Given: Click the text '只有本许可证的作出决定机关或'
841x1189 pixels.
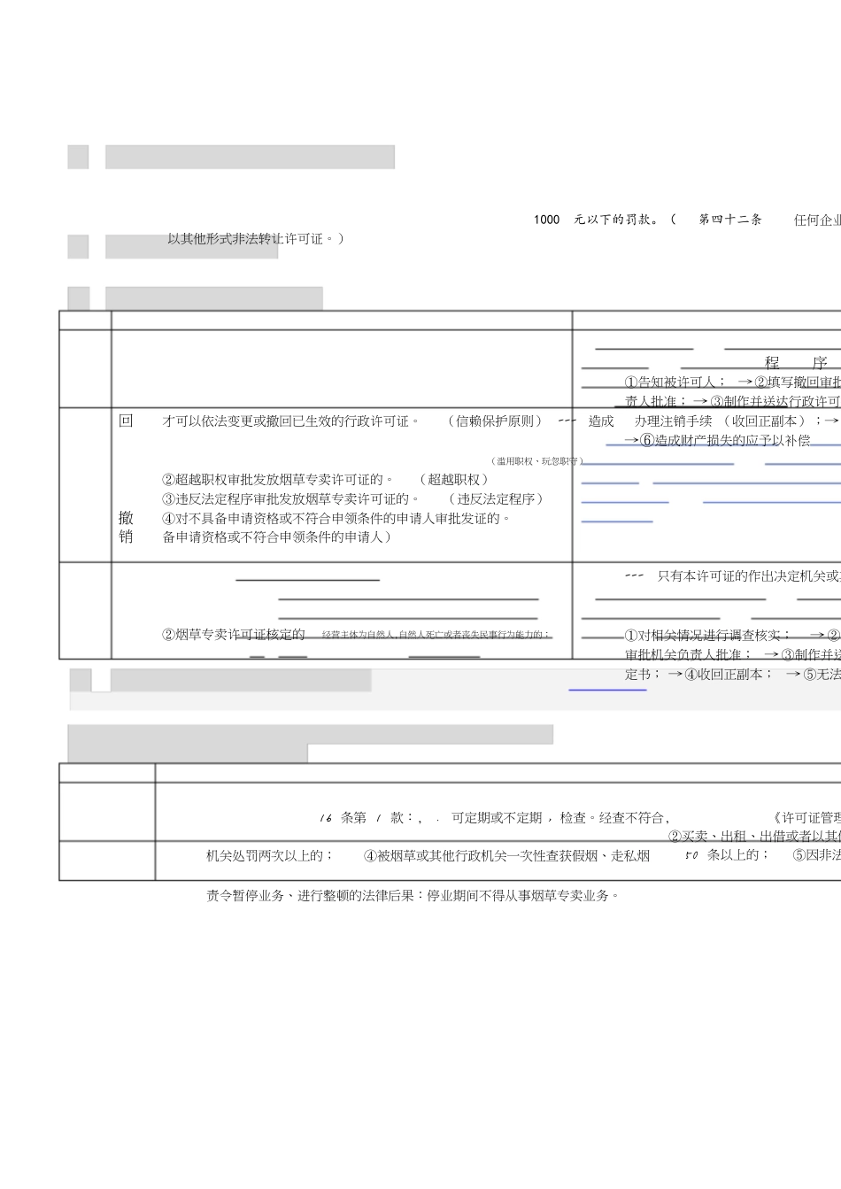Looking at the screenshot, I should click(749, 576).
